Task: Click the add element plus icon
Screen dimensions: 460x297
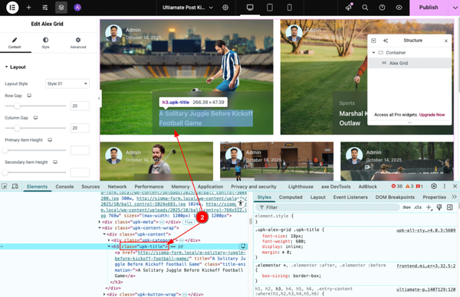Action: pos(29,8)
